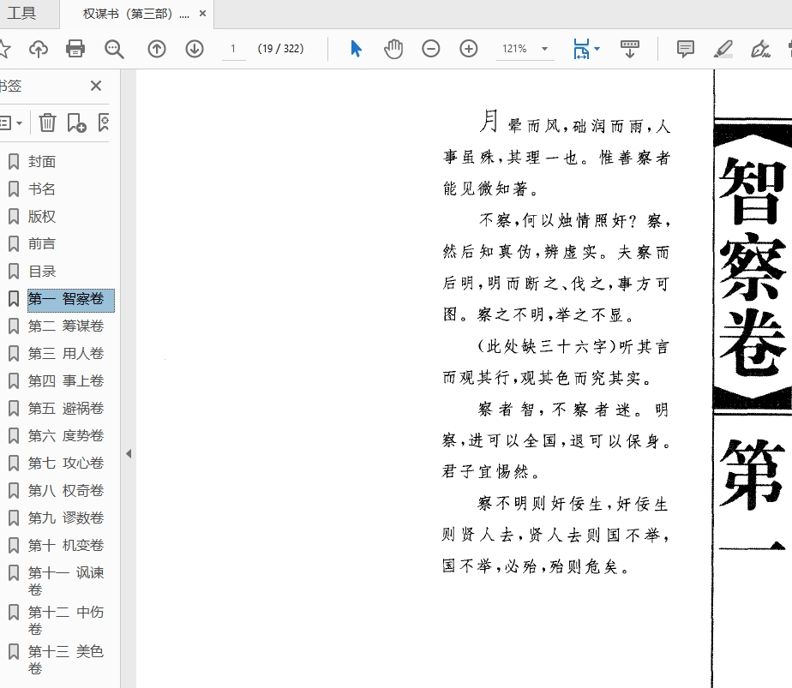Switch to the 工具 tab
The height and width of the screenshot is (688, 792).
point(22,14)
